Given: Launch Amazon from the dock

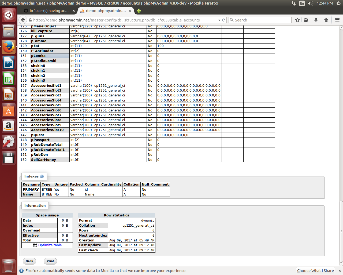Looking at the screenshot, I should pos(9,126).
